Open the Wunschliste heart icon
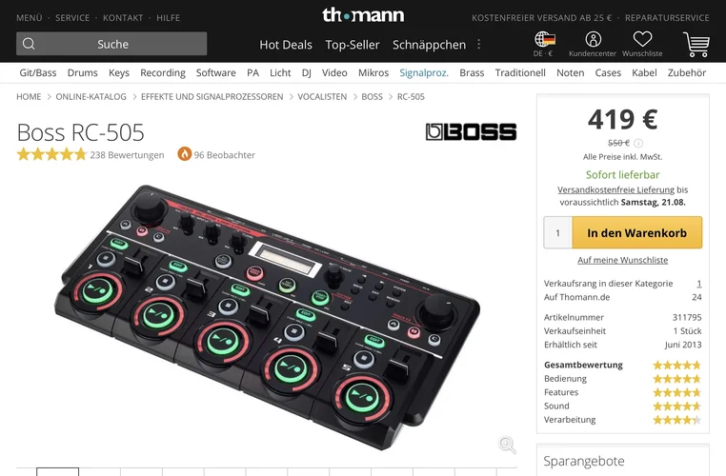The image size is (726, 476). tap(642, 39)
